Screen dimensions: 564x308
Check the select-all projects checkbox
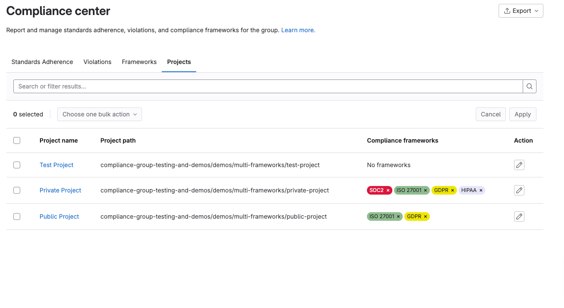[x=17, y=140]
